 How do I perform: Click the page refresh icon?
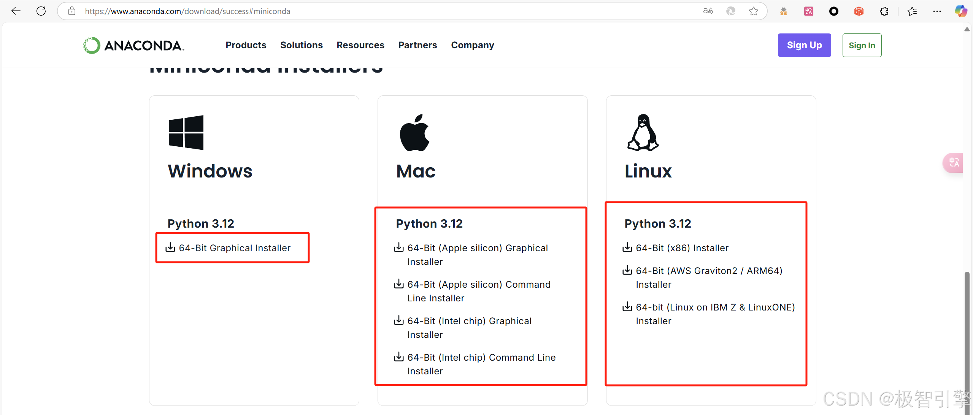tap(41, 11)
